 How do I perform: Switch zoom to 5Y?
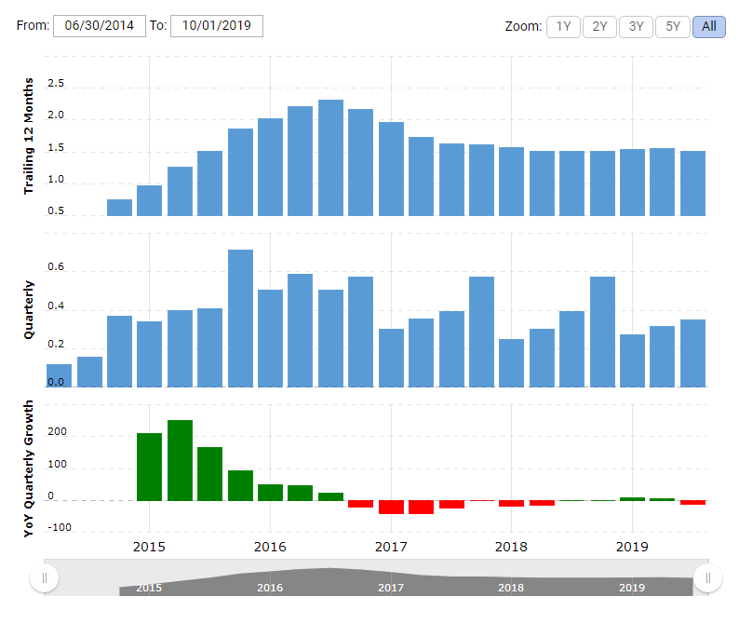[x=672, y=26]
